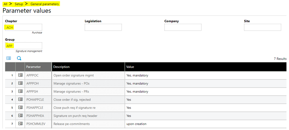Focus the Legislation input field

(x=103, y=28)
